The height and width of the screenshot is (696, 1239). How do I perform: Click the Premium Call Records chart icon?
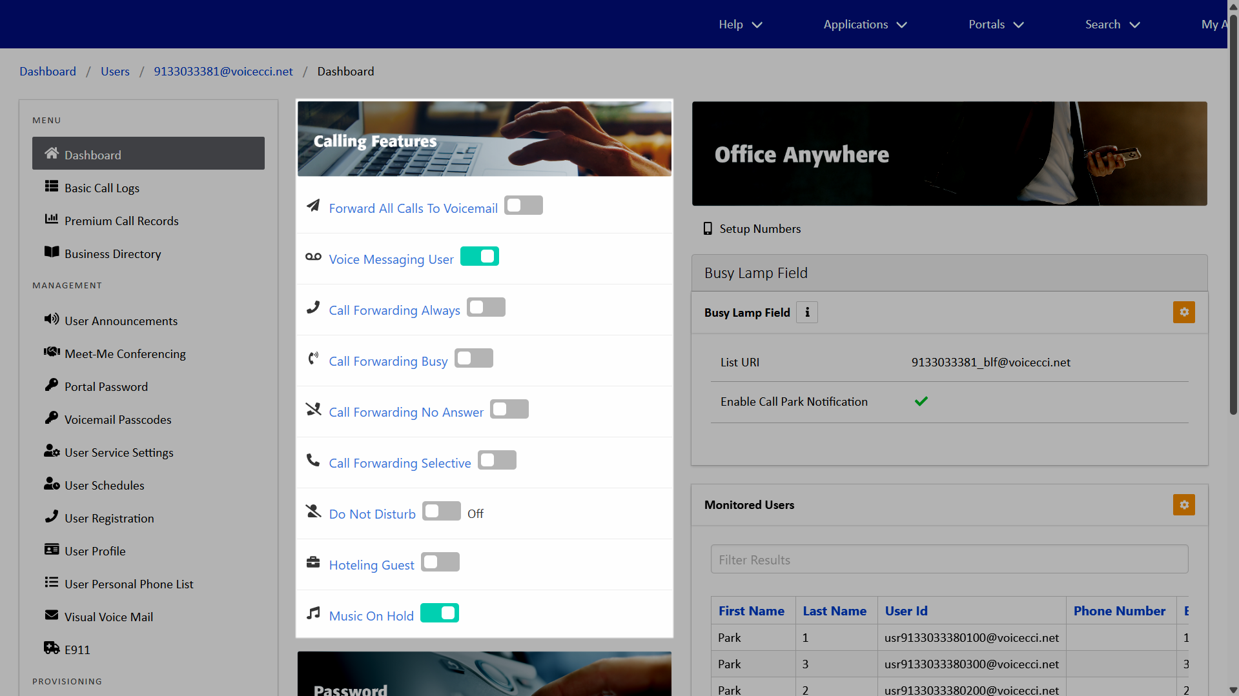52,219
